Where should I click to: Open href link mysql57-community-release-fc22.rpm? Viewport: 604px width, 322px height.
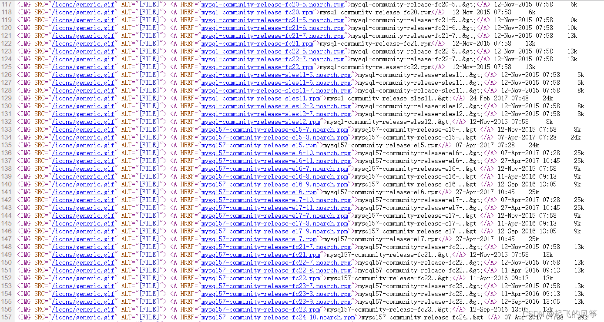point(261,278)
